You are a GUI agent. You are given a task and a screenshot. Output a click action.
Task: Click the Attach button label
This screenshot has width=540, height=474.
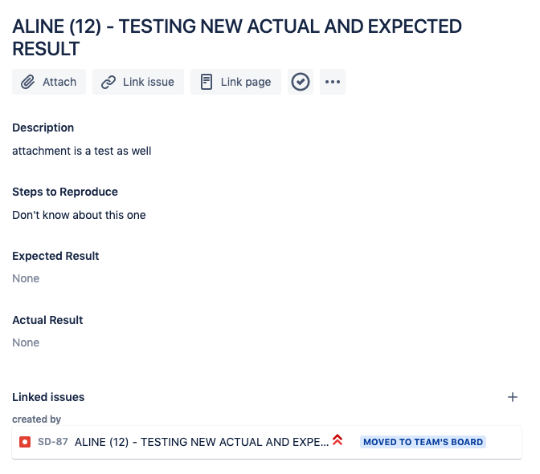tap(59, 82)
